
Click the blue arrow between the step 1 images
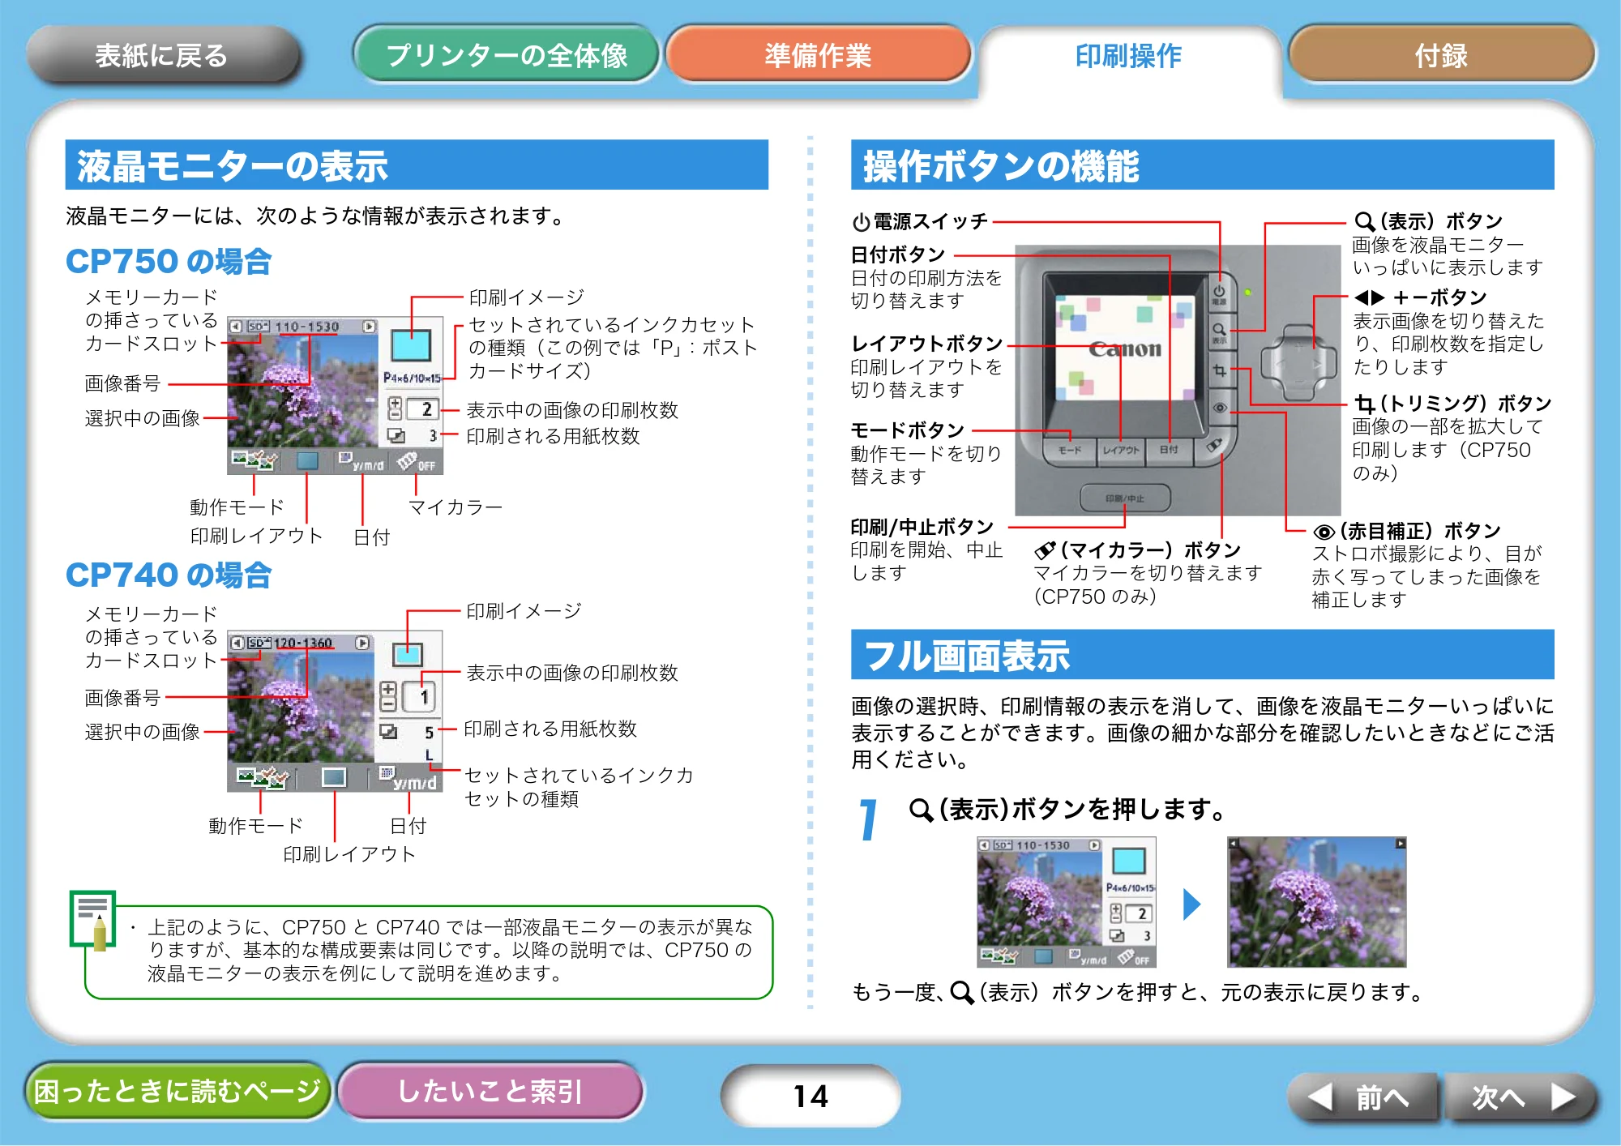(1191, 904)
